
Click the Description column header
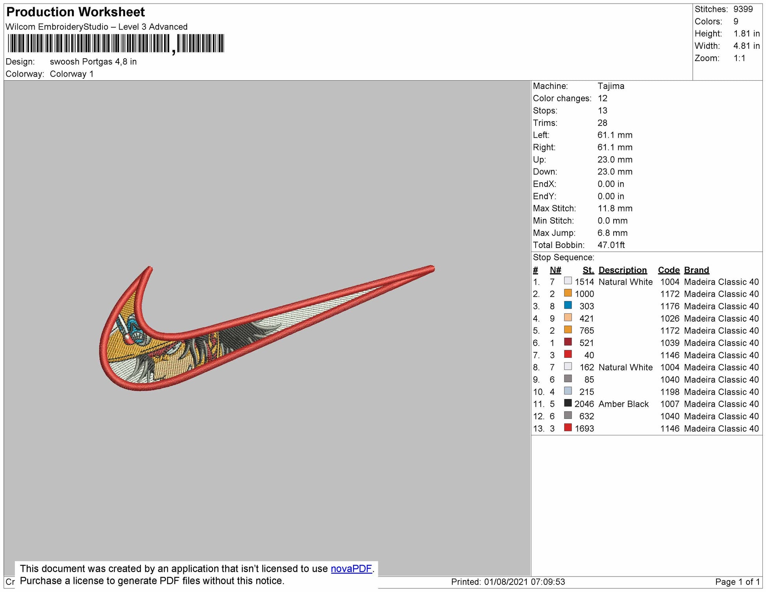[x=622, y=270]
